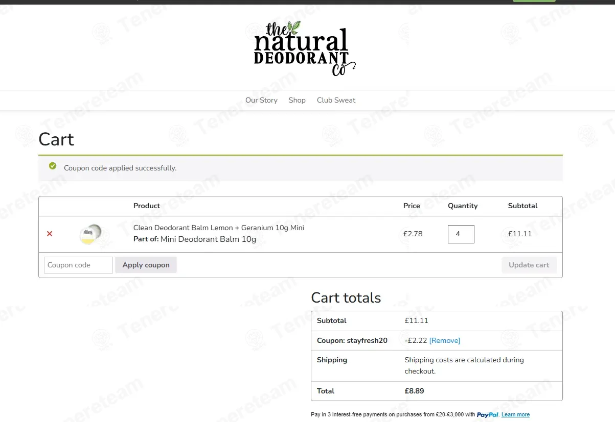Click the Price column header
This screenshot has height=422, width=615.
412,206
